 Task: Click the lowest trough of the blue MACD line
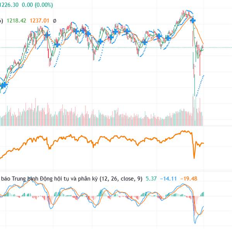(195, 222)
